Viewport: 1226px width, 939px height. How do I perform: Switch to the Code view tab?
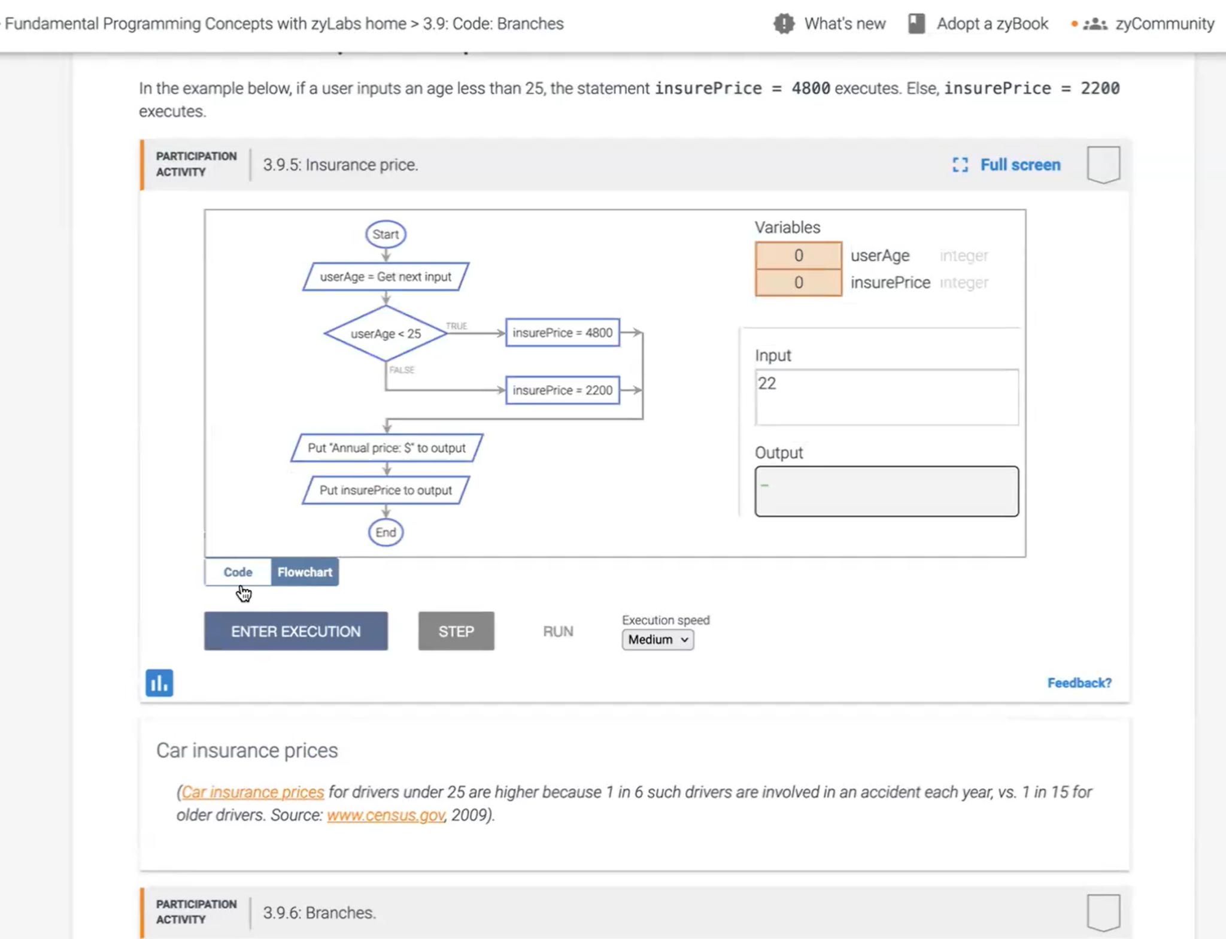[238, 572]
